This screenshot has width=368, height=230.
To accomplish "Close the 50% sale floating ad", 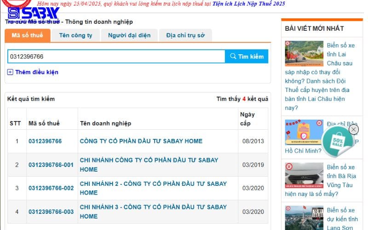I will pyautogui.click(x=353, y=130).
